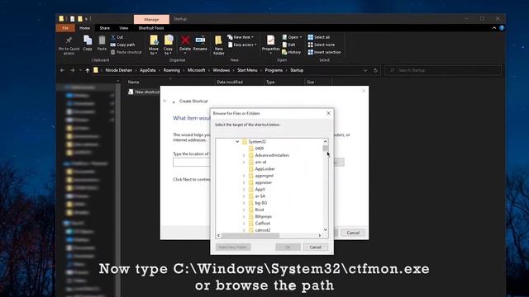Viewport: 529px width, 297px height.
Task: Close the Browse for Files dialog
Action: (x=328, y=113)
